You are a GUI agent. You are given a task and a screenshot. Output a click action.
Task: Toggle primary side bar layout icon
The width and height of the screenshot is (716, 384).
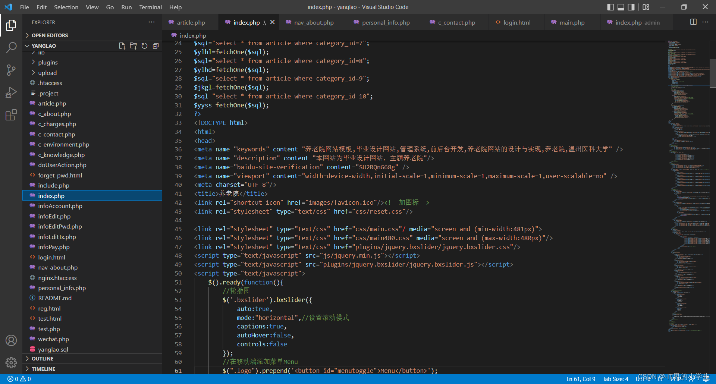610,7
